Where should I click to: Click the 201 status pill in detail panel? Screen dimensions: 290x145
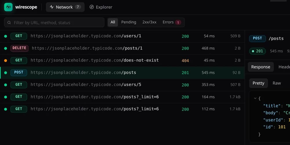tap(258, 51)
